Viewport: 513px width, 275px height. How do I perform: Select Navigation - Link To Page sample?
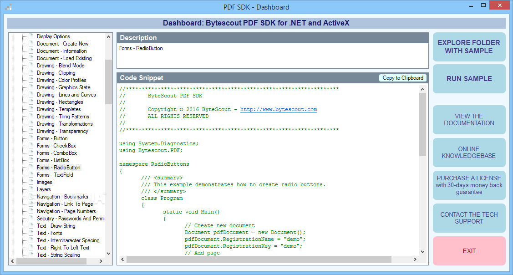(x=65, y=204)
